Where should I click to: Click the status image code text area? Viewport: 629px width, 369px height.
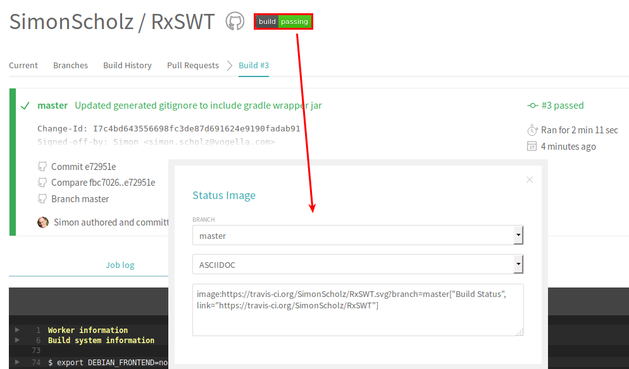click(x=358, y=310)
